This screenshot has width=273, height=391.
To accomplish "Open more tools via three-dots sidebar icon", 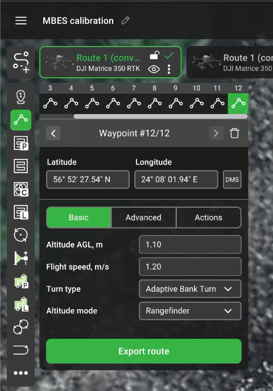I will pyautogui.click(x=20, y=373).
